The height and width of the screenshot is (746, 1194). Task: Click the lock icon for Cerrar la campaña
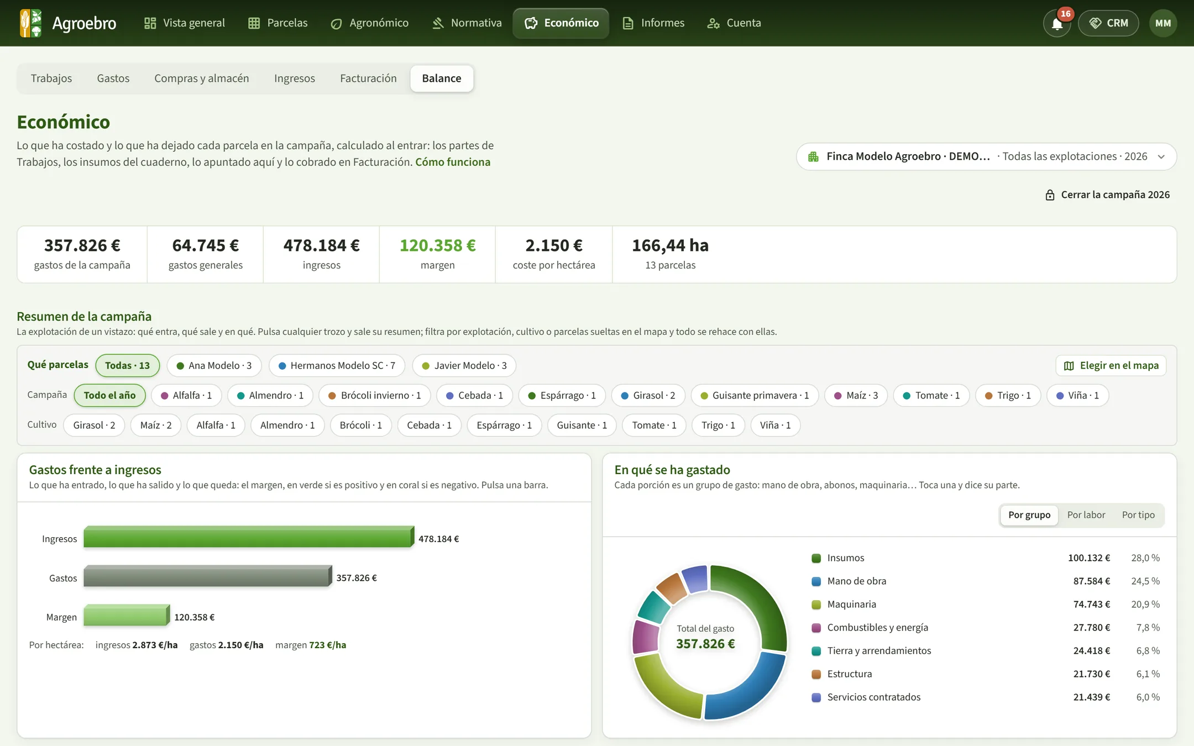[1050, 195]
